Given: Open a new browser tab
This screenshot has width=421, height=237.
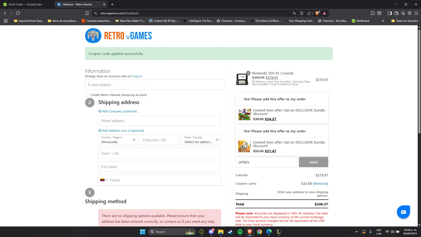Looking at the screenshot, I should pyautogui.click(x=112, y=4).
